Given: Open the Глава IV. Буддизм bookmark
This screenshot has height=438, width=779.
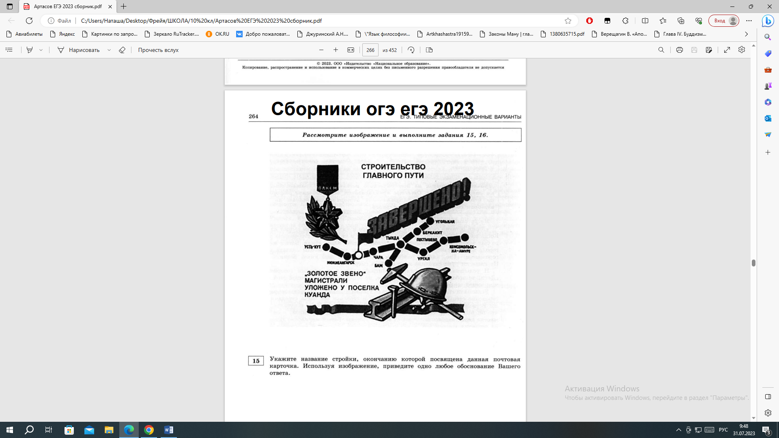Looking at the screenshot, I should coord(680,34).
